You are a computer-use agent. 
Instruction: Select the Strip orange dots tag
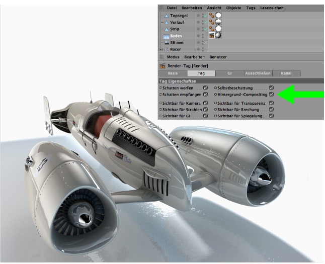coord(211,28)
